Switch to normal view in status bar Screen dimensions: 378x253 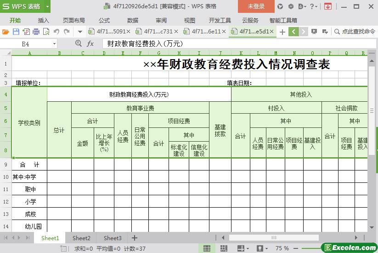coord(207,248)
